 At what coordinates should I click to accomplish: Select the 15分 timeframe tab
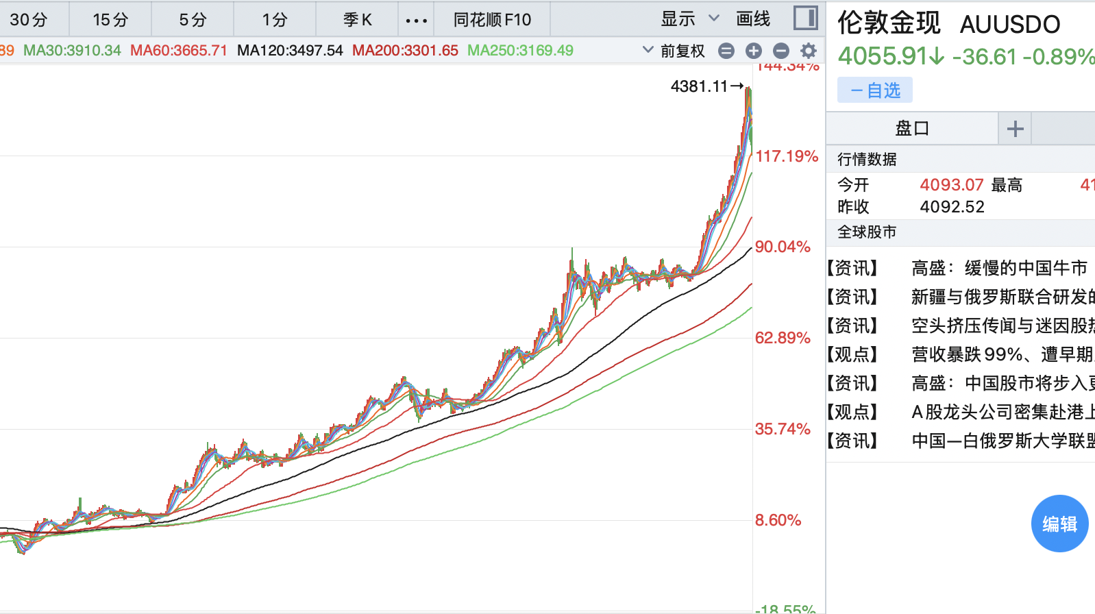[110, 20]
